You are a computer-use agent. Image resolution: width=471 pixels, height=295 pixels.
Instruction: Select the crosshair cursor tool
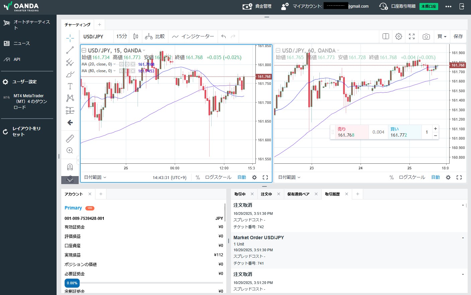[70, 38]
